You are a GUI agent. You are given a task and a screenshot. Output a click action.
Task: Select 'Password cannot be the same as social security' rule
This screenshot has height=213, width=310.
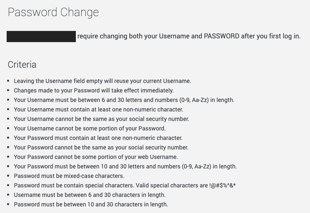pyautogui.click(x=101, y=147)
